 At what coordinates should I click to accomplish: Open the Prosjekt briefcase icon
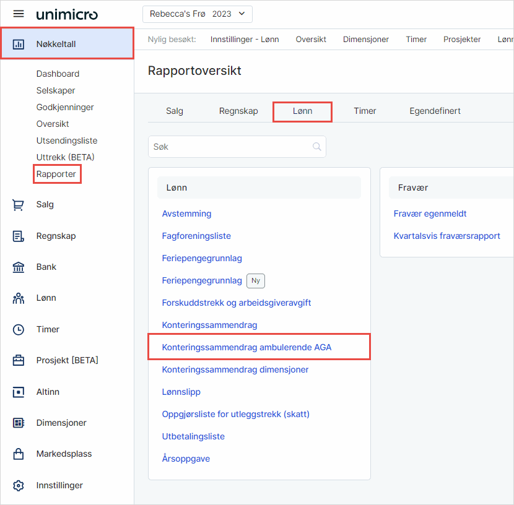[19, 361]
